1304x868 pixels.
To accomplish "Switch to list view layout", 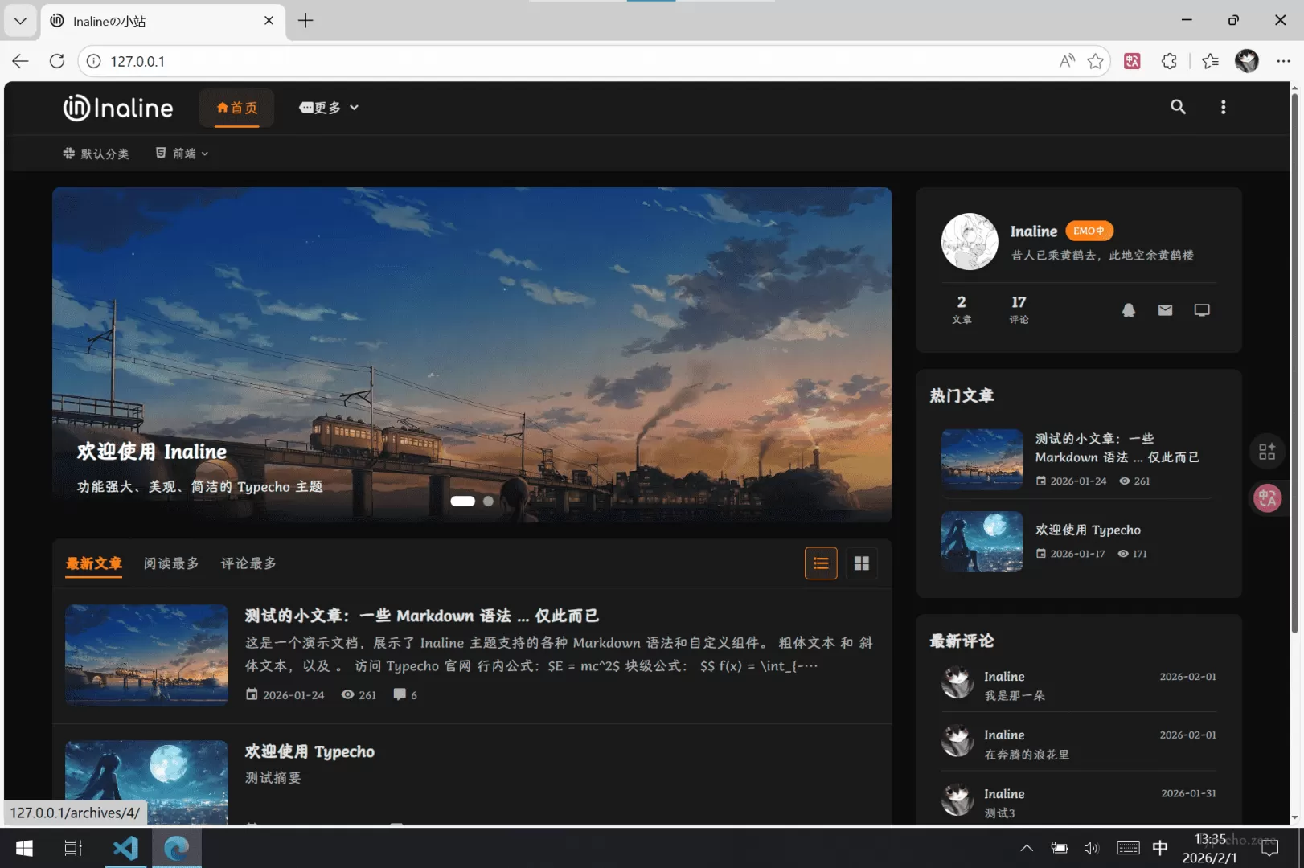I will (821, 563).
